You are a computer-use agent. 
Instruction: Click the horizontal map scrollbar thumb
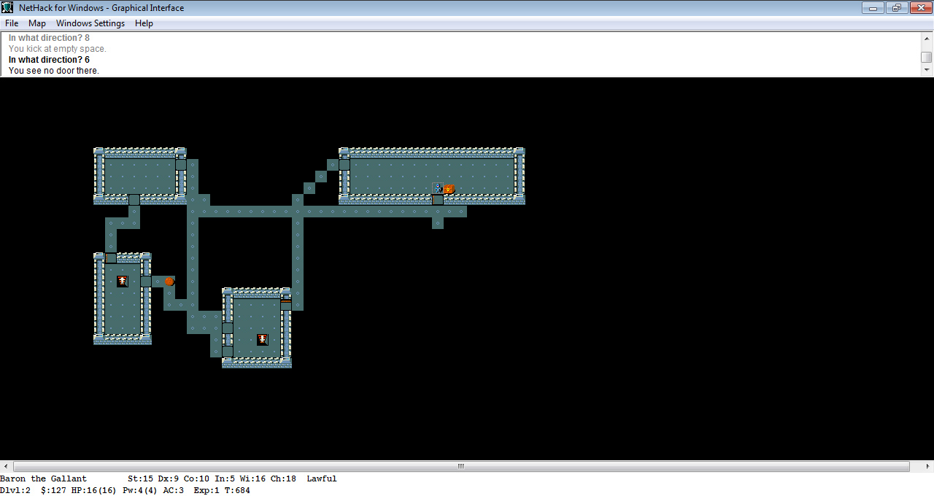(x=461, y=466)
